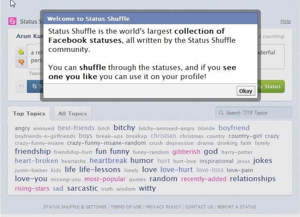Image resolution: width=300 pixels, height=217 pixels.
Task: Select the blonde topic
Action: coord(206,128)
